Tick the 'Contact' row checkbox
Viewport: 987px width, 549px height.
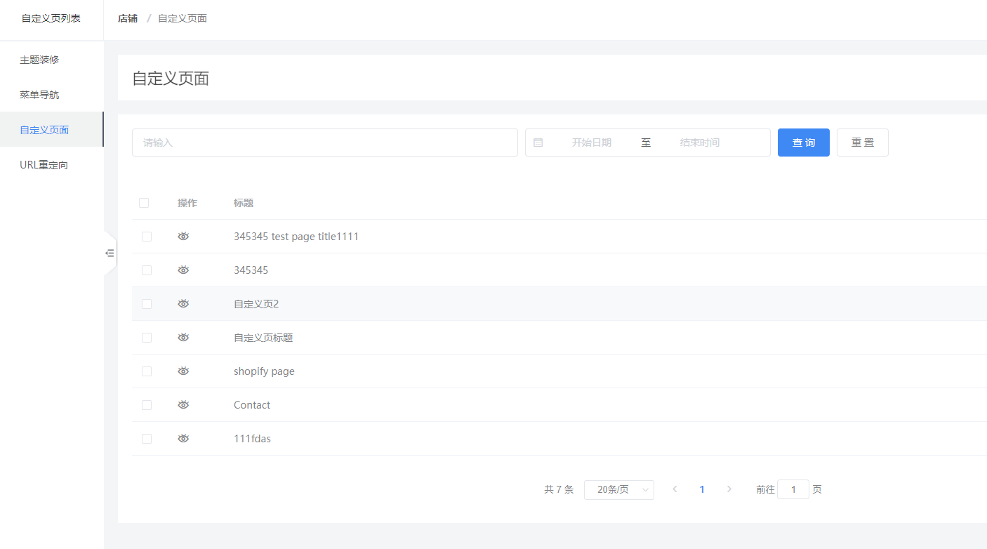point(147,405)
